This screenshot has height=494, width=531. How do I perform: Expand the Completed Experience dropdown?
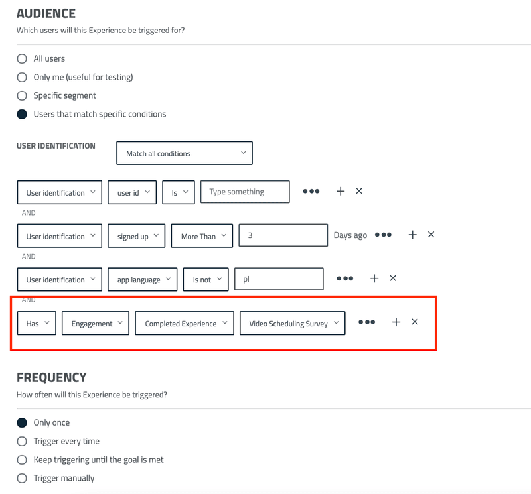[185, 323]
